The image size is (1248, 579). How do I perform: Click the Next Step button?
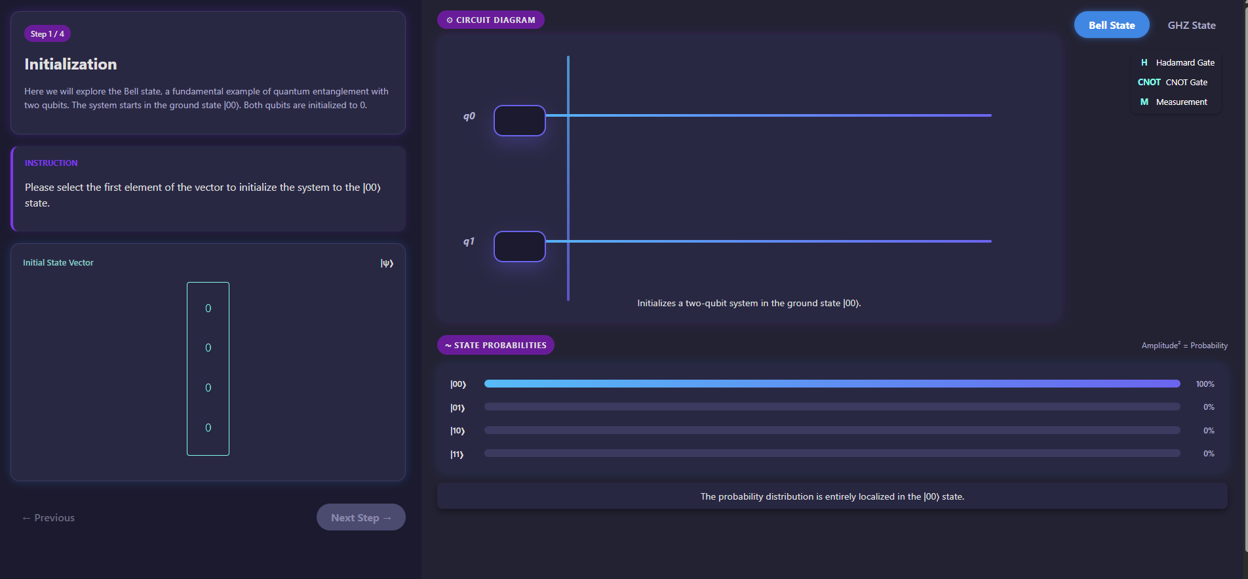361,517
